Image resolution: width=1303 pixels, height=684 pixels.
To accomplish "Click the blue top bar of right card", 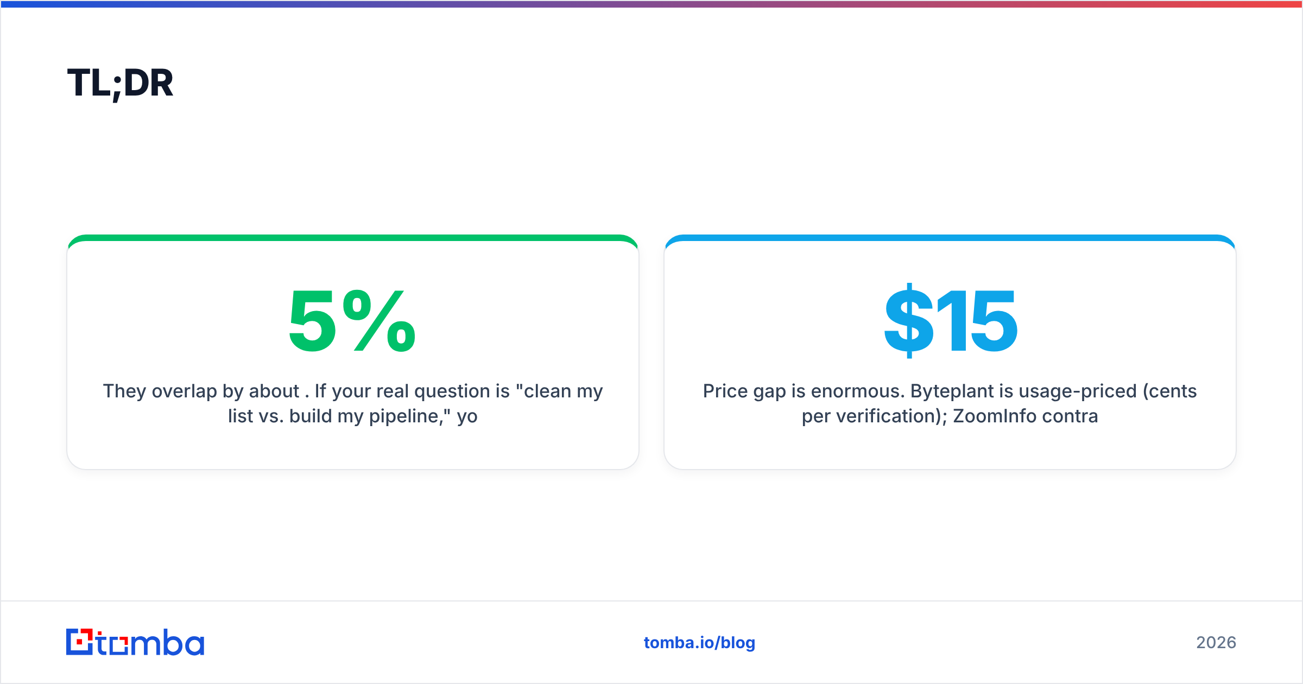I will point(950,238).
